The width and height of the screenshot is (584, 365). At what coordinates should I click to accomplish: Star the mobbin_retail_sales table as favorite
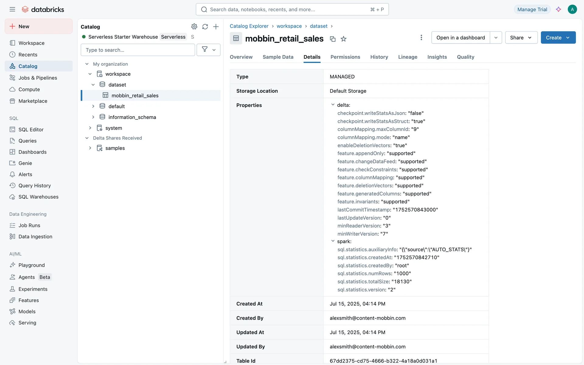[343, 39]
